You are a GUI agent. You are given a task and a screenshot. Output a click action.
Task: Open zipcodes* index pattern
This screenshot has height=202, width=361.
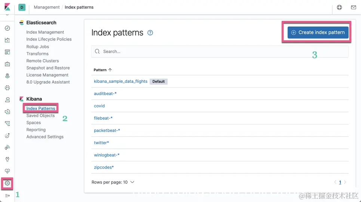coord(104,167)
